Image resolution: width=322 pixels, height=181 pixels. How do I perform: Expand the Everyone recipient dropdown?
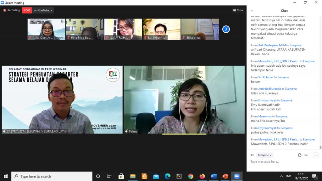[264, 155]
